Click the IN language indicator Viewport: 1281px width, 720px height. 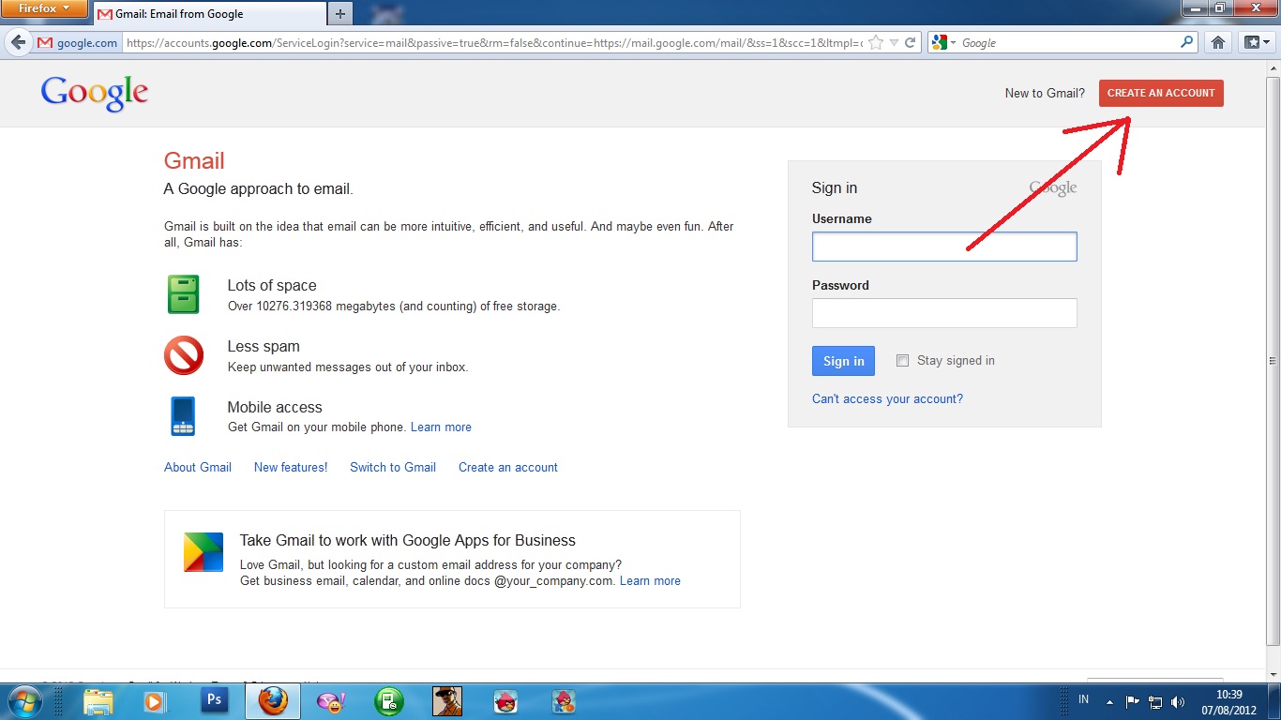tap(1084, 700)
